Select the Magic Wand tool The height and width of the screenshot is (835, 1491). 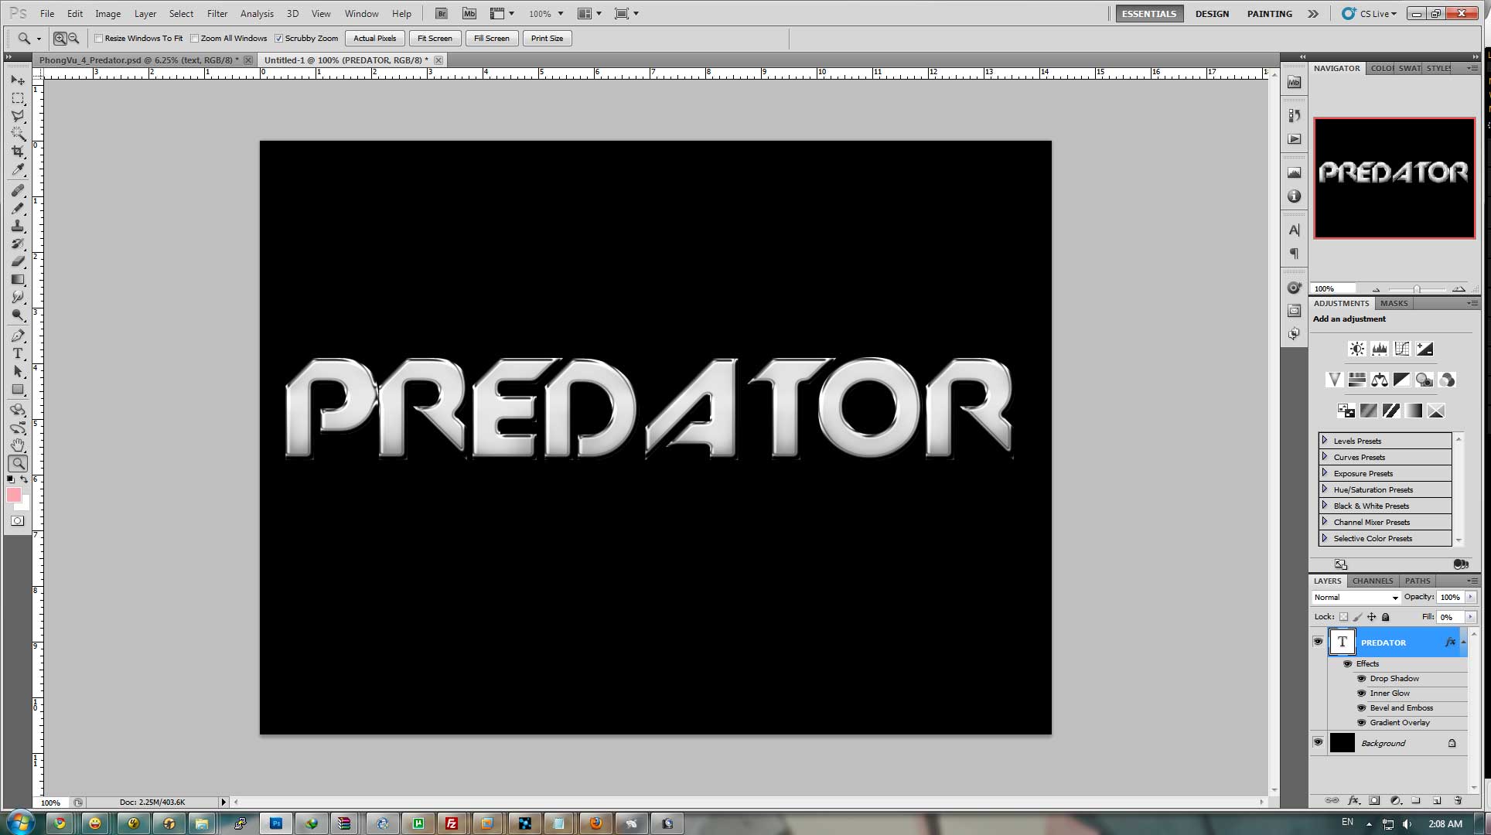point(18,134)
